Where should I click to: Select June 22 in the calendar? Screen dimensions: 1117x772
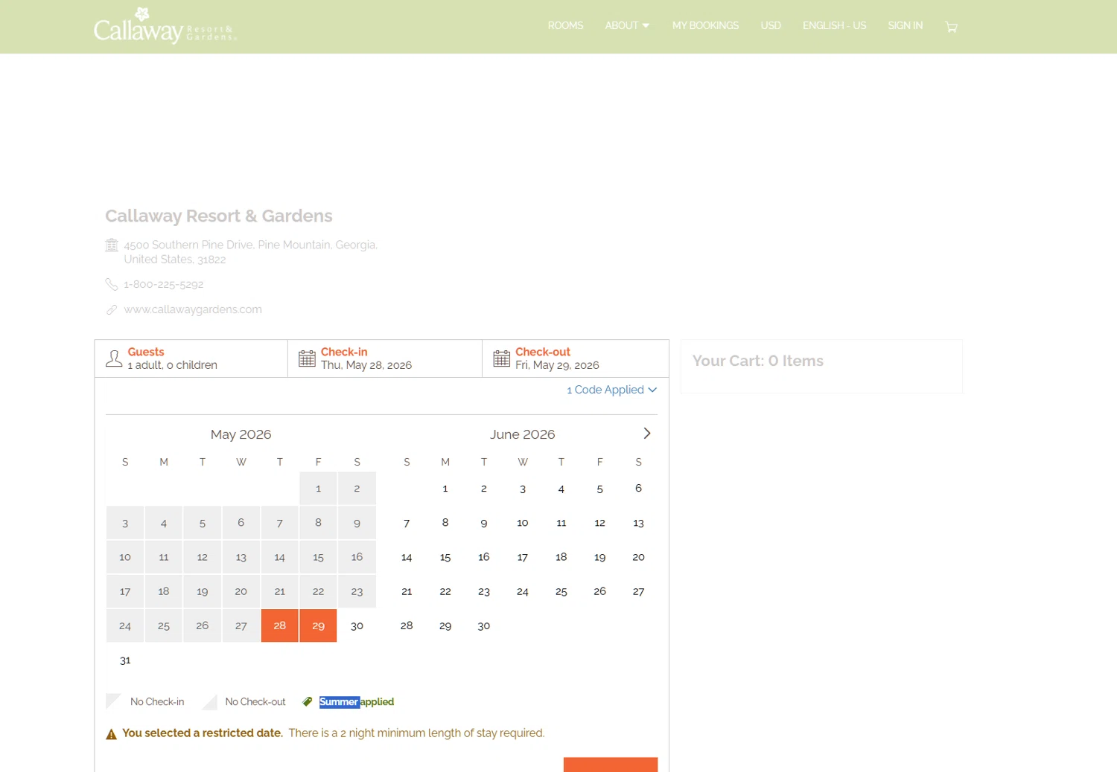(x=445, y=591)
